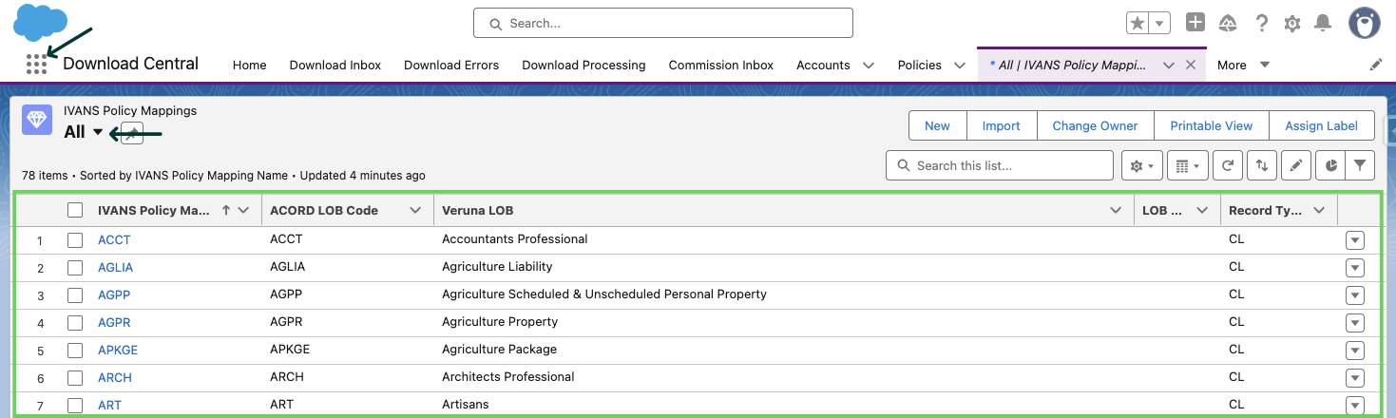
Task: Open the Trailhead guidance icon
Action: tap(1228, 24)
